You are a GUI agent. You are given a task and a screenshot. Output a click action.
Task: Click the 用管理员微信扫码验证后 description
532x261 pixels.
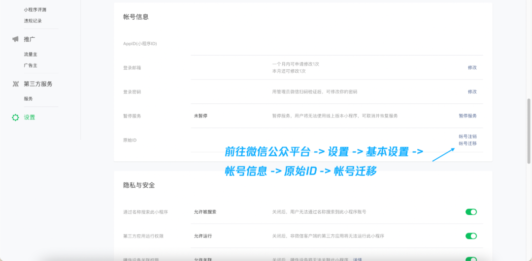pos(314,92)
